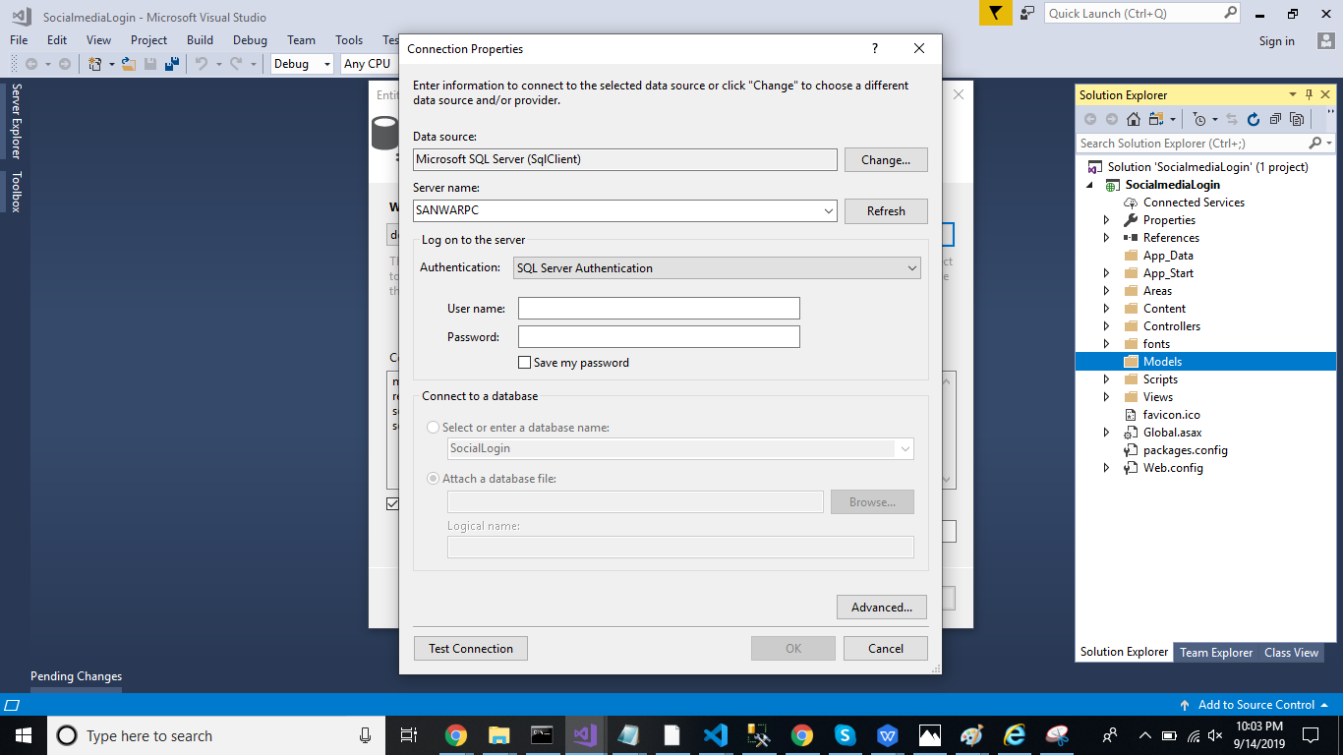Enable the Save my password checkbox
This screenshot has height=755, width=1343.
(x=524, y=363)
